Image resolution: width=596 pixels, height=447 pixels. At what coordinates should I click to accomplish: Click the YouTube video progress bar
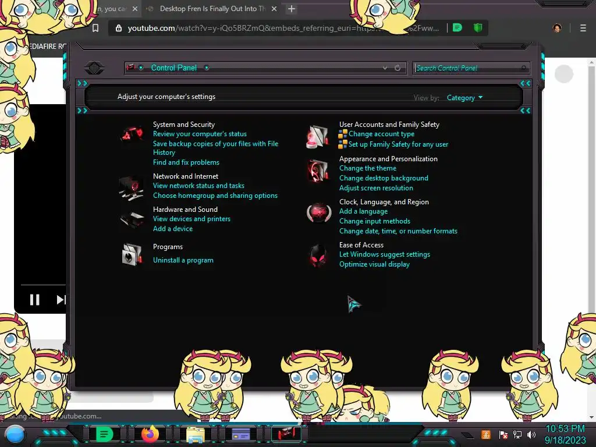pyautogui.click(x=43, y=284)
